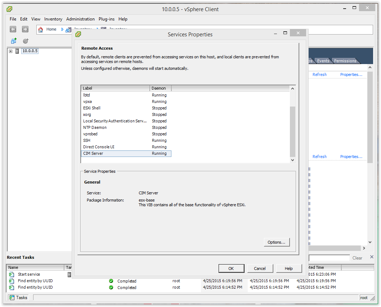381x307 pixels.
Task: Select Local Security Authentication Serv... row
Action: [x=126, y=121]
